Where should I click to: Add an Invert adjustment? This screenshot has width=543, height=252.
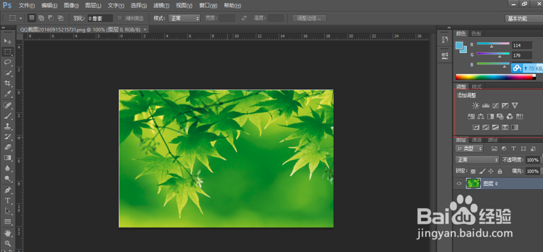click(x=476, y=127)
